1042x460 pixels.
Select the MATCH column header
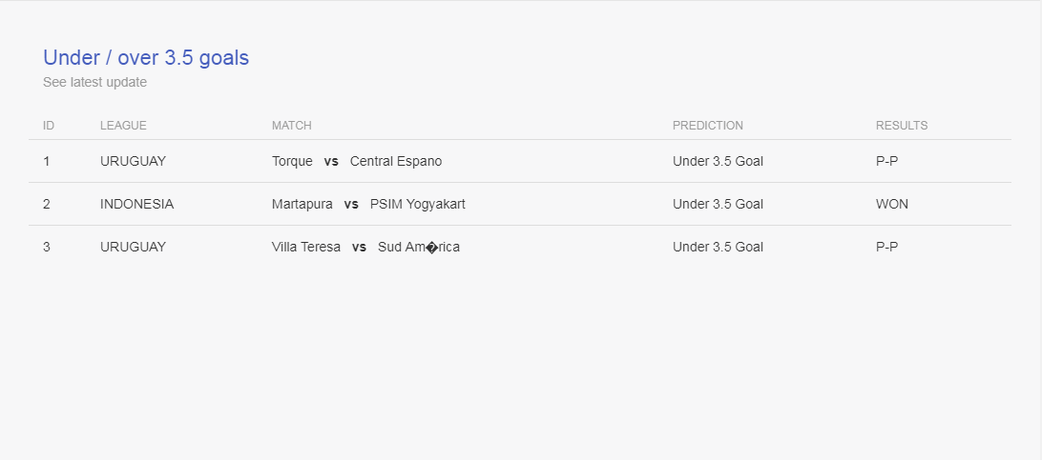point(292,126)
